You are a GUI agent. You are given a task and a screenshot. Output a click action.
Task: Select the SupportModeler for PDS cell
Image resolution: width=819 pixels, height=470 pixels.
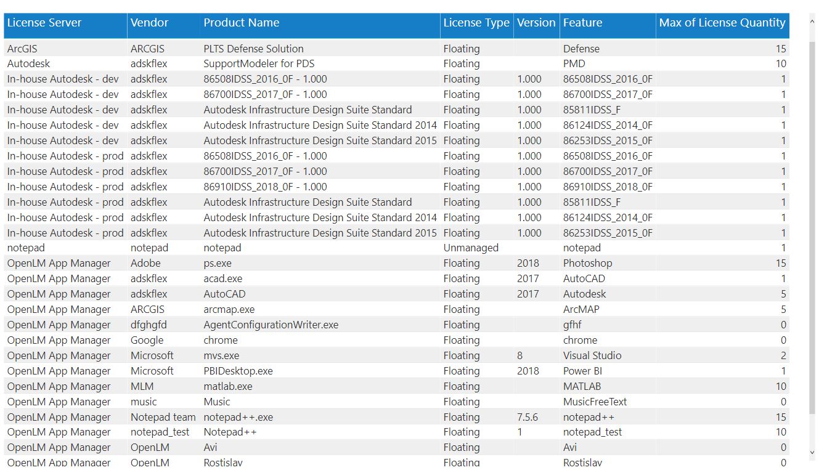[259, 64]
